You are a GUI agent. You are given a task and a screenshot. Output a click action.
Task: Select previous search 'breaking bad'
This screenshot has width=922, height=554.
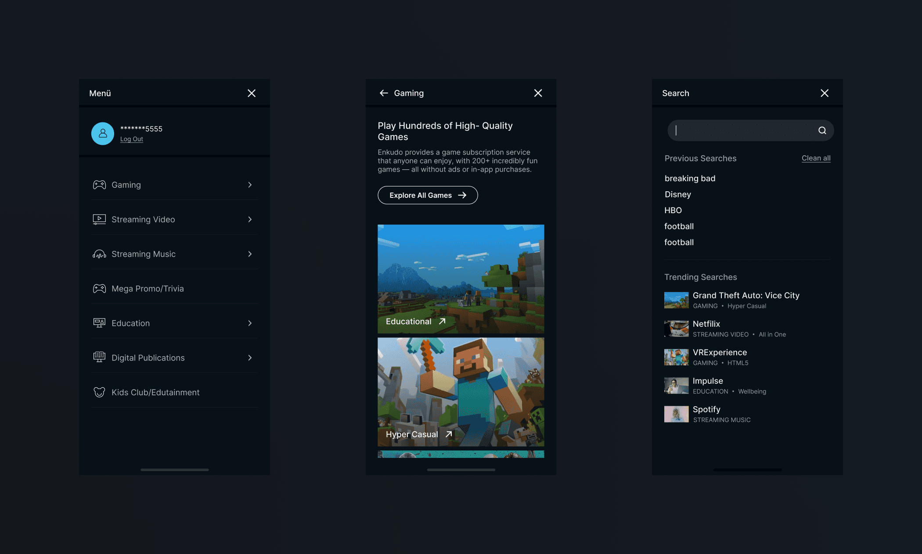tap(690, 179)
